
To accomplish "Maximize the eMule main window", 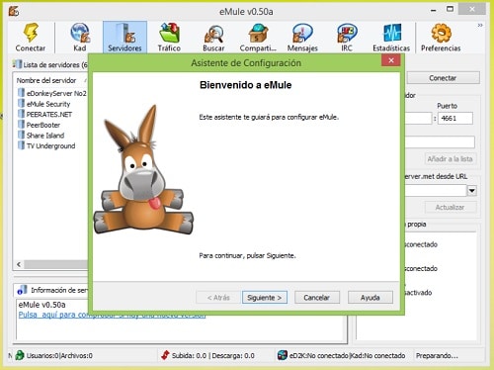I will [450, 10].
